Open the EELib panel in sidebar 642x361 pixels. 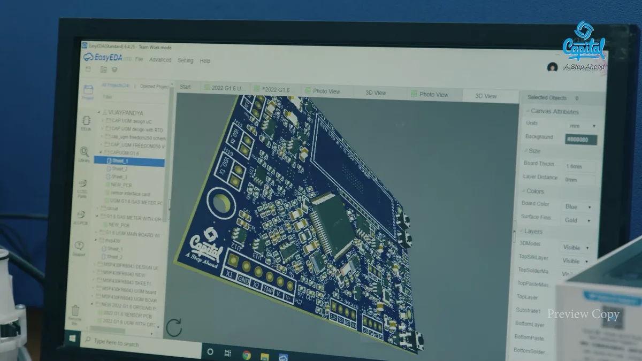coord(86,123)
